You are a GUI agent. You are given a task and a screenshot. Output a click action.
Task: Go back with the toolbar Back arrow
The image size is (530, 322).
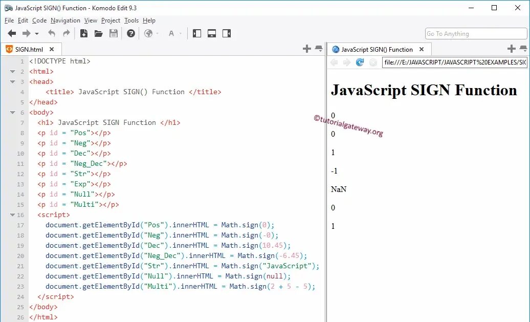point(12,33)
